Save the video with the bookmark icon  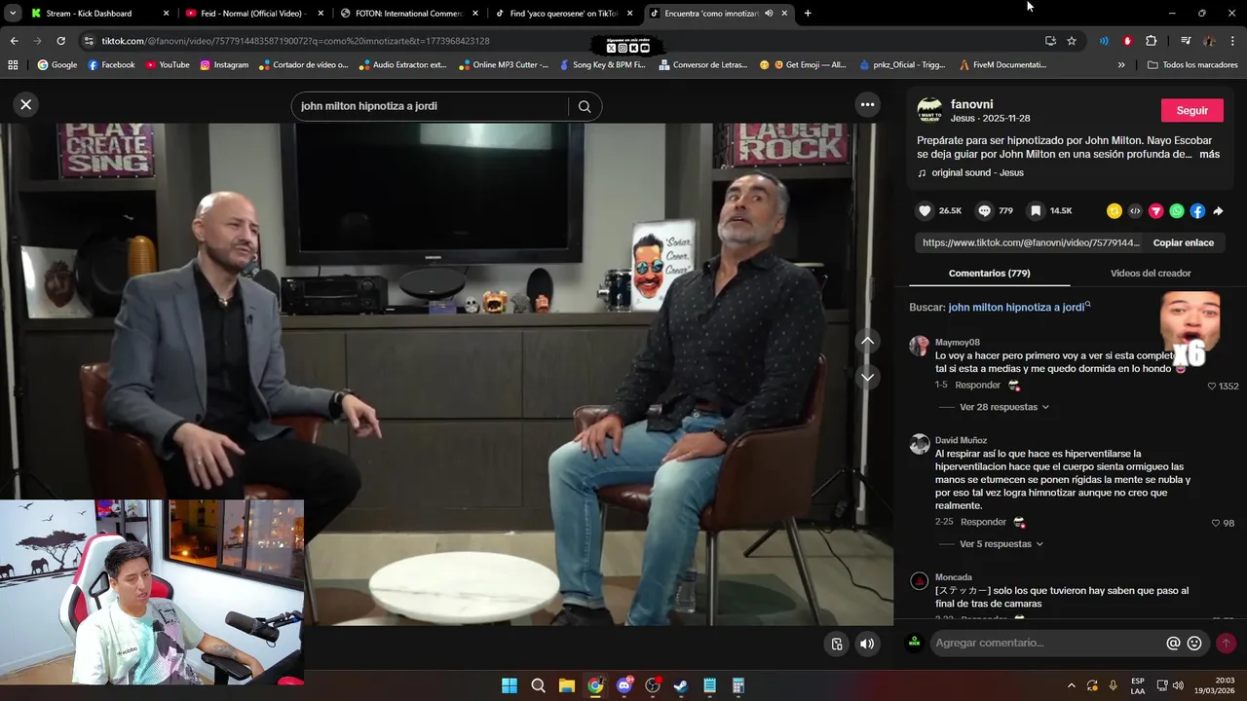(1036, 210)
